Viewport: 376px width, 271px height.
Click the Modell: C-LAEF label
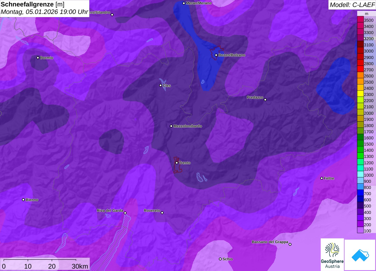click(352, 5)
